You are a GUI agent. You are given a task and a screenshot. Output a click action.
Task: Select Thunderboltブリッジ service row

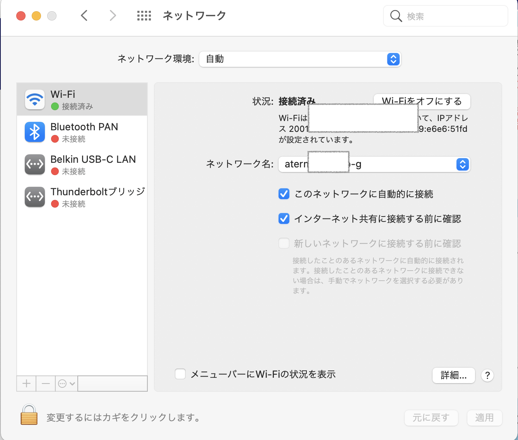point(82,197)
